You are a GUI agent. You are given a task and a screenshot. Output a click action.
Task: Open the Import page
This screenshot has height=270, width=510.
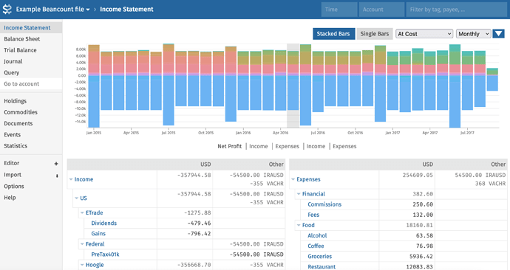tap(13, 175)
